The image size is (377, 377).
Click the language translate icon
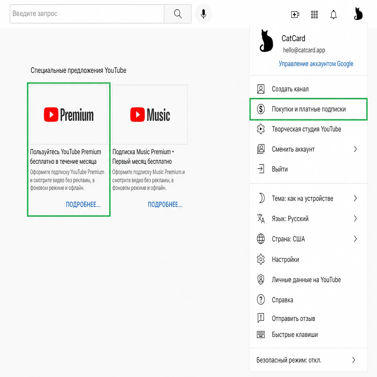[261, 219]
